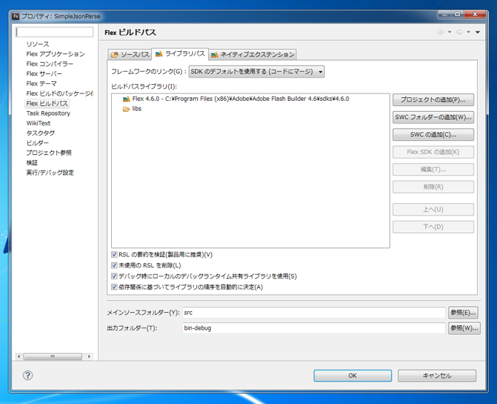Click the メインソースフォルダー field containing src
This screenshot has height=404, width=497.
pos(314,313)
